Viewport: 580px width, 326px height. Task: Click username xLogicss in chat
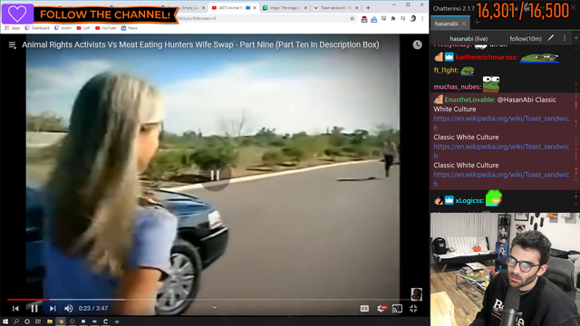(469, 201)
